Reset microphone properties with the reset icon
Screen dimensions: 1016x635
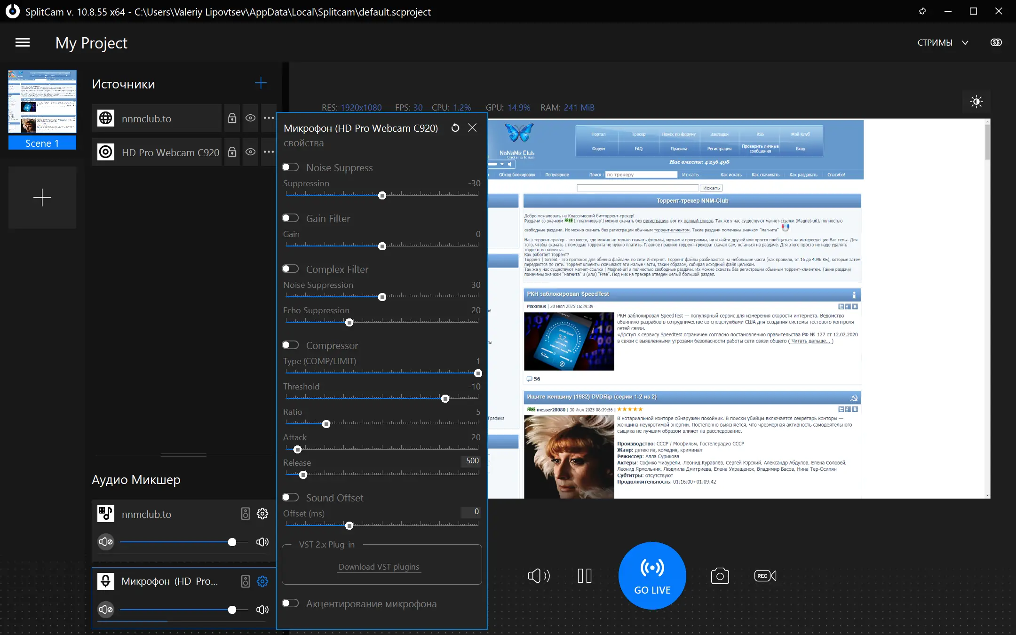coord(455,128)
